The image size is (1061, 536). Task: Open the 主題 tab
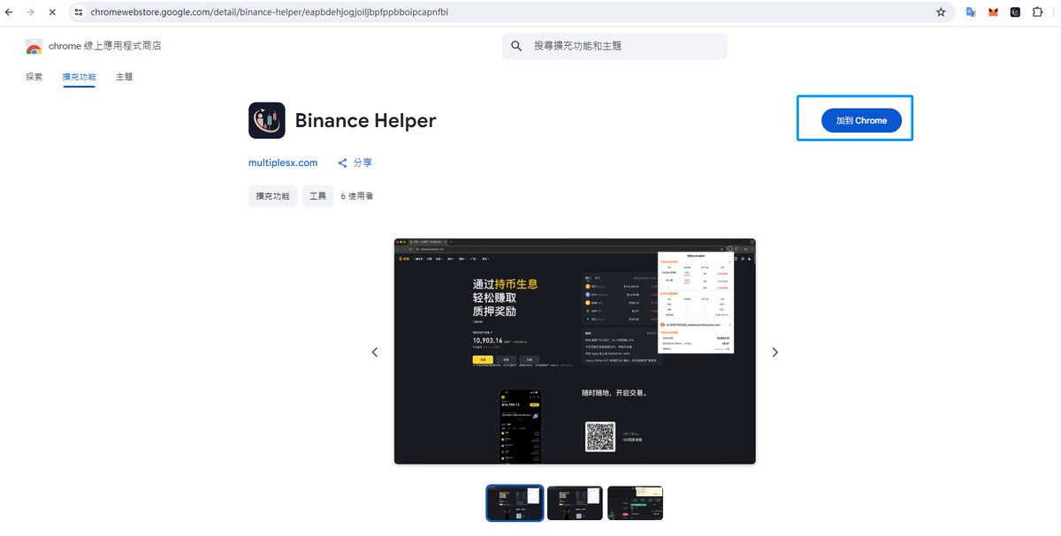click(124, 77)
